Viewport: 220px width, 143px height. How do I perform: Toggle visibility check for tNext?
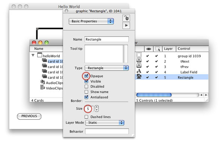[148, 61]
